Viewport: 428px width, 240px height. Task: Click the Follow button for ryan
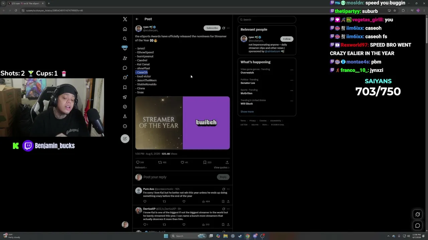[287, 39]
